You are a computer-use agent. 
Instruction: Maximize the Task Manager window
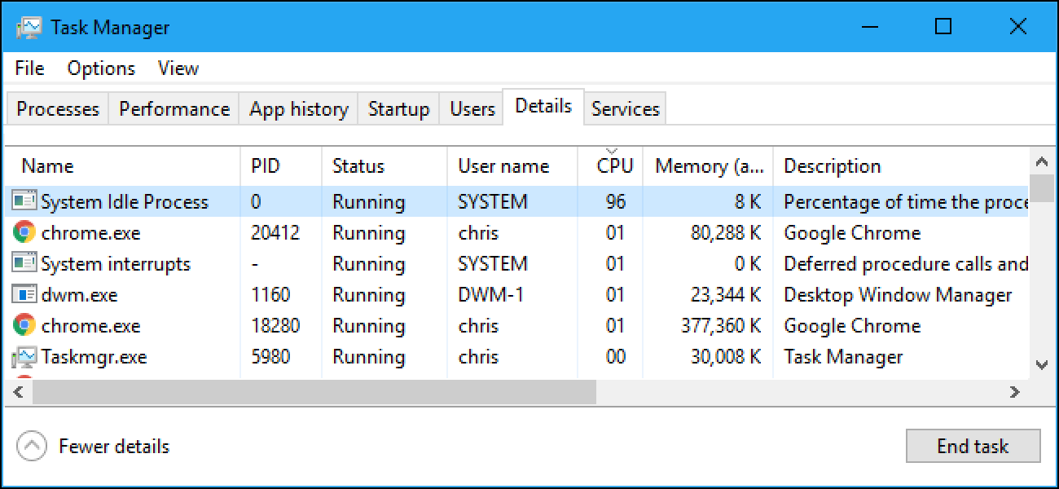943,27
